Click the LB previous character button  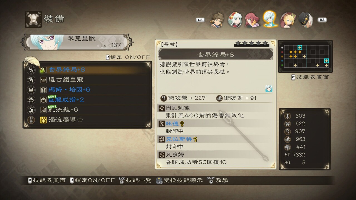click(x=200, y=20)
